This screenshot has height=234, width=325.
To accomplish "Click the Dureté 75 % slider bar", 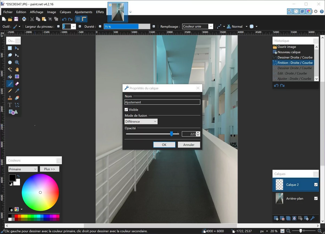I will (127, 27).
